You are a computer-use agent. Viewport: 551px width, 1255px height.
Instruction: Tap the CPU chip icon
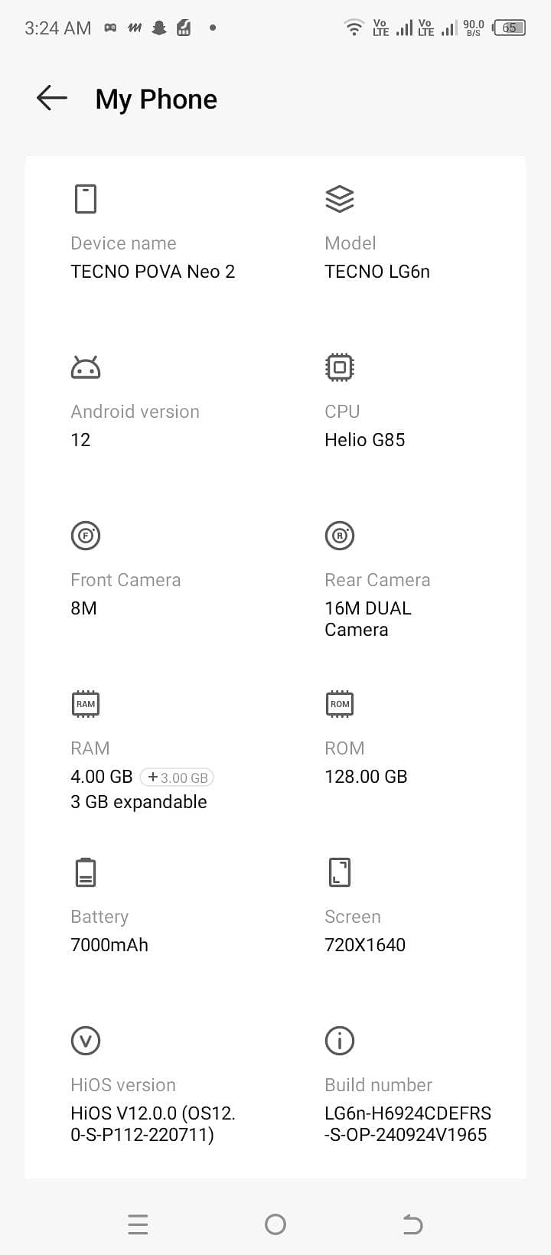click(340, 367)
